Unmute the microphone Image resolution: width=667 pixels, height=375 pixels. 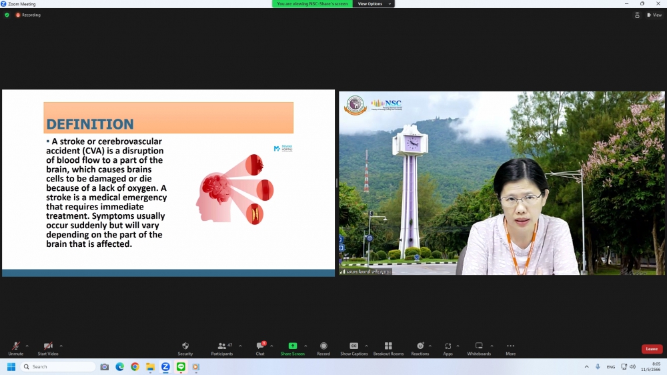tap(15, 348)
